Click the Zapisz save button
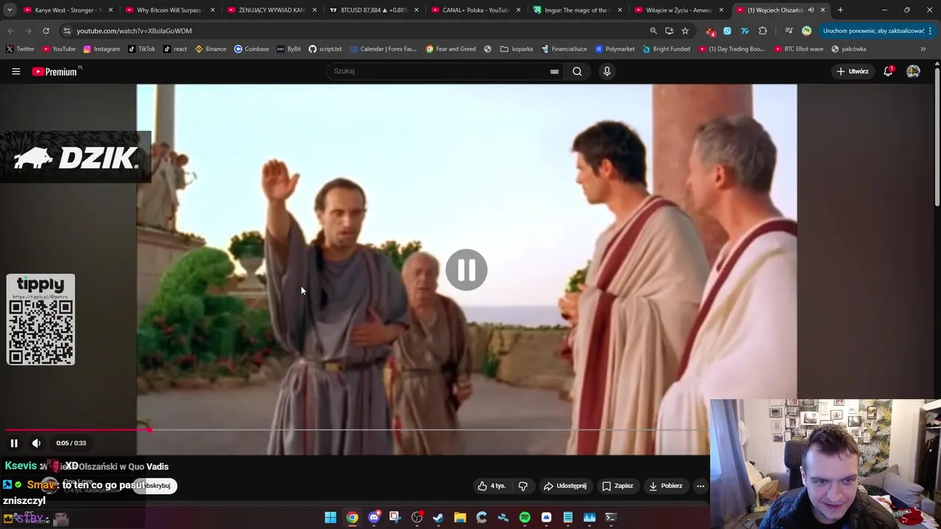Image resolution: width=941 pixels, height=529 pixels. pyautogui.click(x=618, y=486)
